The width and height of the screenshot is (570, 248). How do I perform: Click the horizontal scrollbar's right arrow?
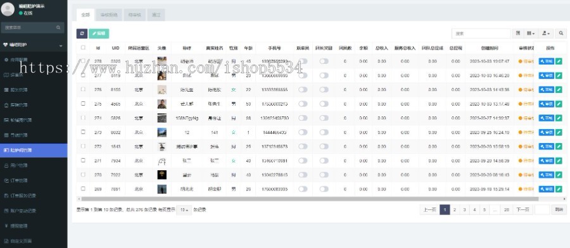(x=564, y=199)
